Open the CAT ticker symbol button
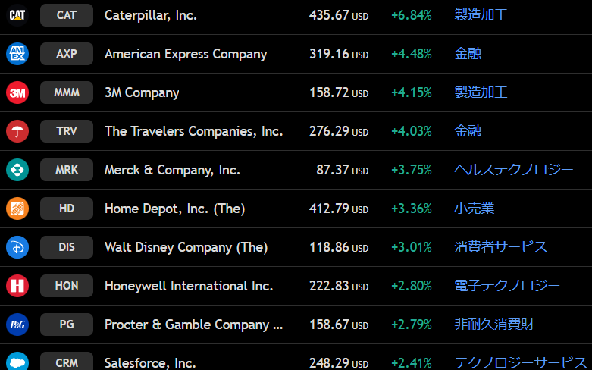592x370 pixels. (67, 15)
